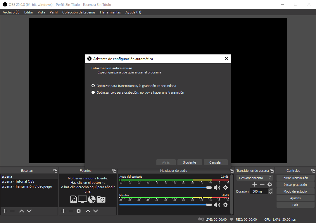The height and width of the screenshot is (223, 316).
Task: Mute the Mic/Aux speaker icon
Action: pos(217,205)
